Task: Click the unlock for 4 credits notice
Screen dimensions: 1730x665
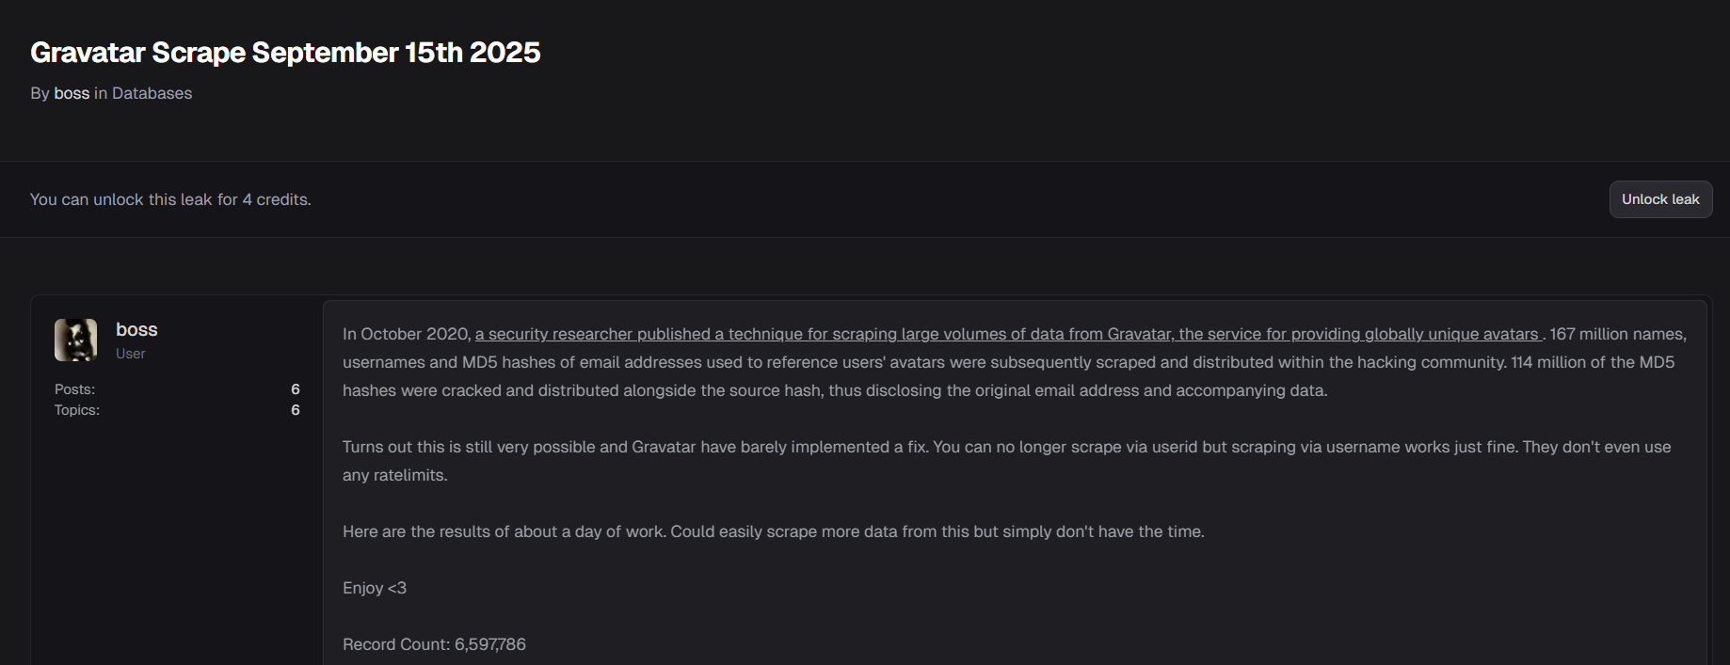Action: [x=170, y=199]
